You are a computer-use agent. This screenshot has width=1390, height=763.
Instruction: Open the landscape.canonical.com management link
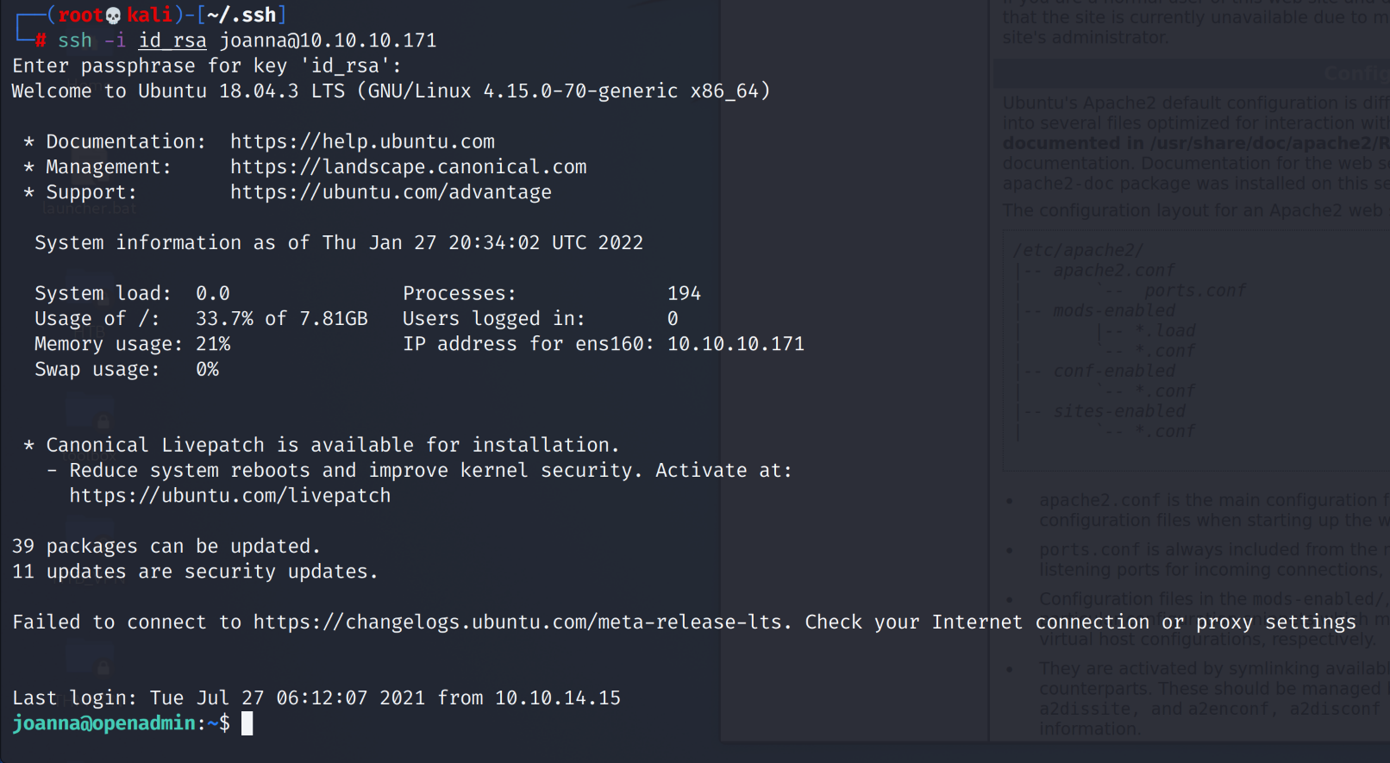tap(408, 166)
